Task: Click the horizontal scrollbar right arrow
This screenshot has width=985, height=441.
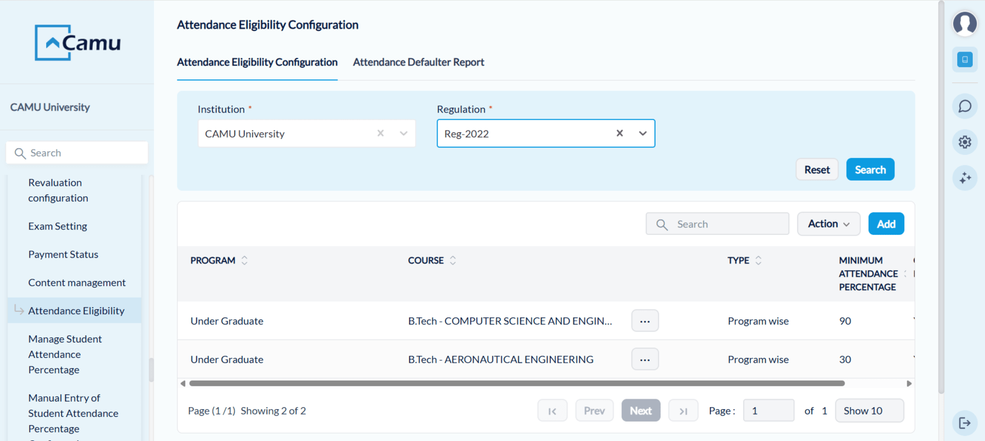Action: point(909,383)
